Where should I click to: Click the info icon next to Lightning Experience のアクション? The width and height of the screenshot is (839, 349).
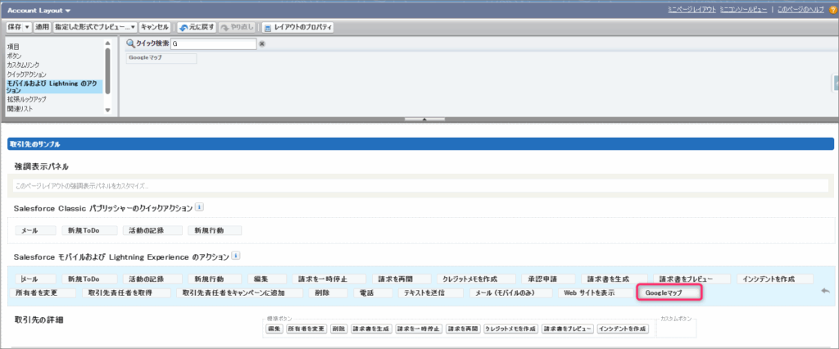tap(235, 256)
